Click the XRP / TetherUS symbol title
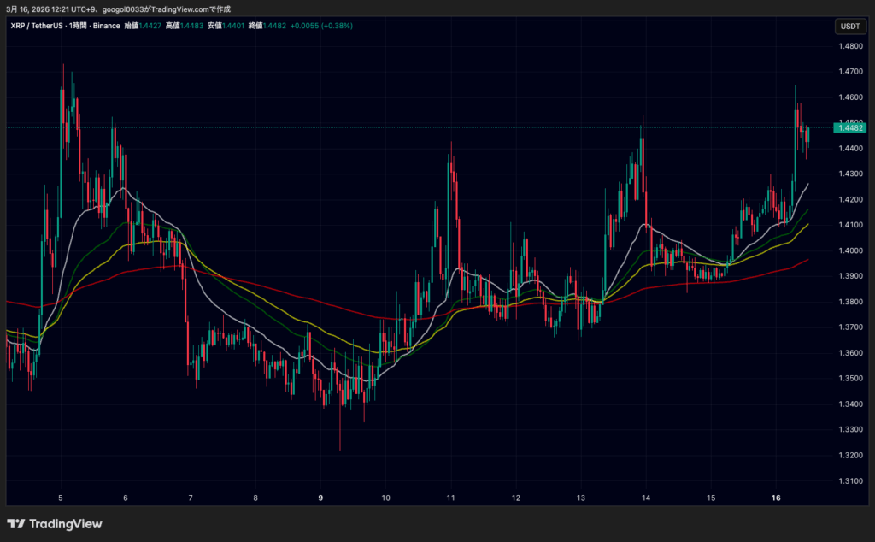The height and width of the screenshot is (542, 875). 38,26
